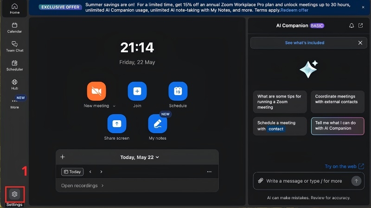Open the Hub sidebar item

point(14,85)
